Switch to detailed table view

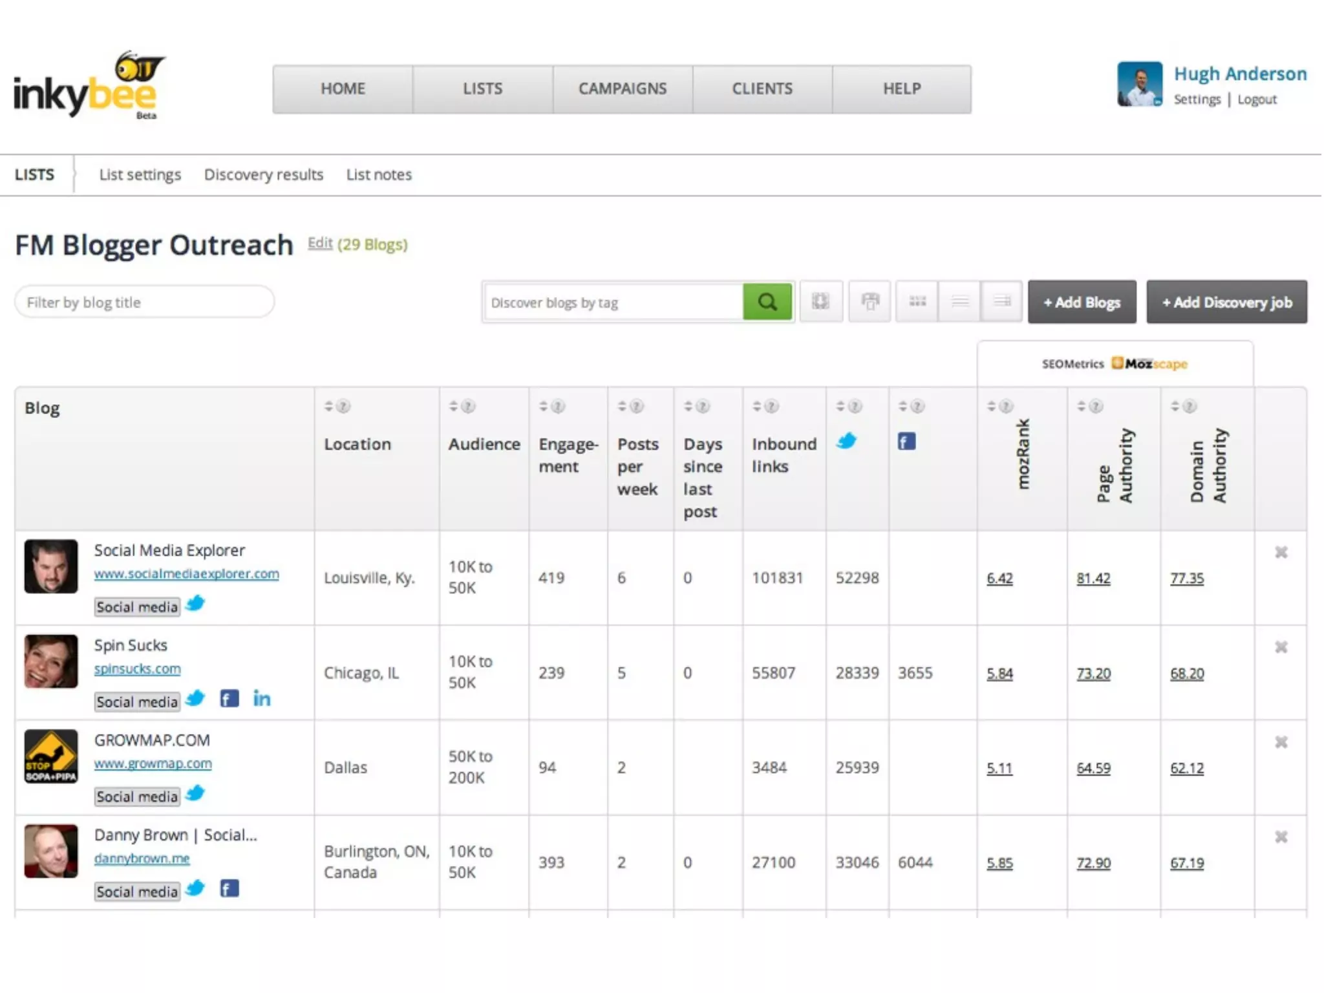(x=1002, y=301)
